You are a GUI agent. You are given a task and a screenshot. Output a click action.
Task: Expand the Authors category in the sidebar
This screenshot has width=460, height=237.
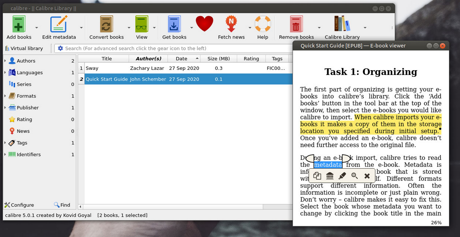5,61
